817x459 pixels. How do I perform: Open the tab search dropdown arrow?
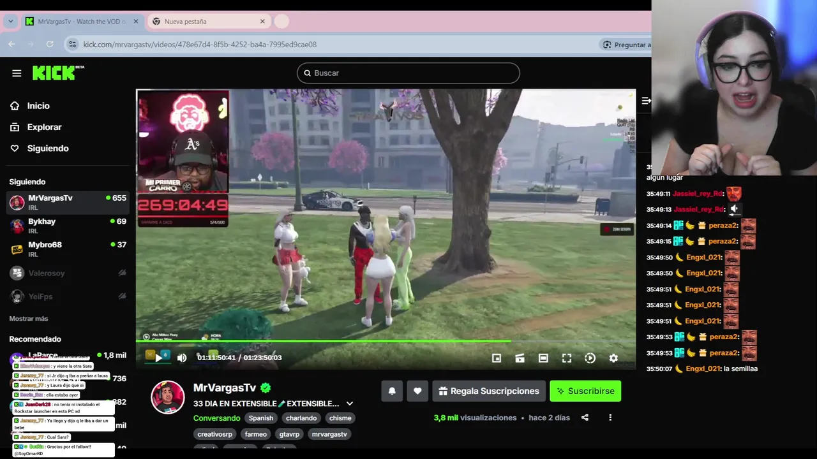tap(10, 21)
